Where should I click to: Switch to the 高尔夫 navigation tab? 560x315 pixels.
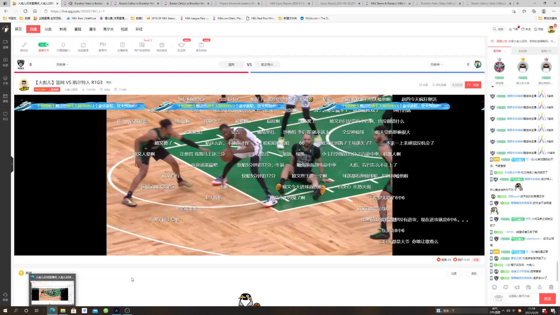coord(108,29)
